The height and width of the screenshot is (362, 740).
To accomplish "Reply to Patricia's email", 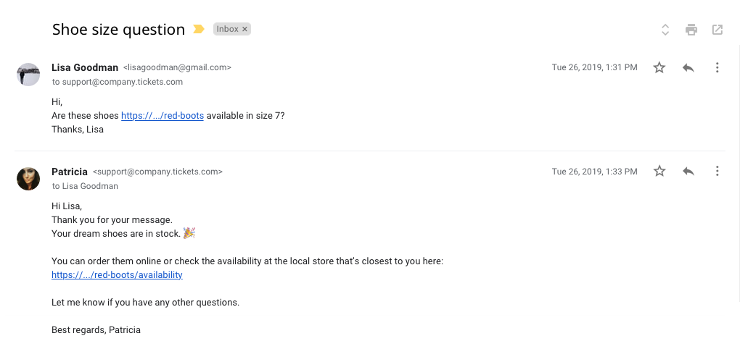I will pyautogui.click(x=688, y=172).
